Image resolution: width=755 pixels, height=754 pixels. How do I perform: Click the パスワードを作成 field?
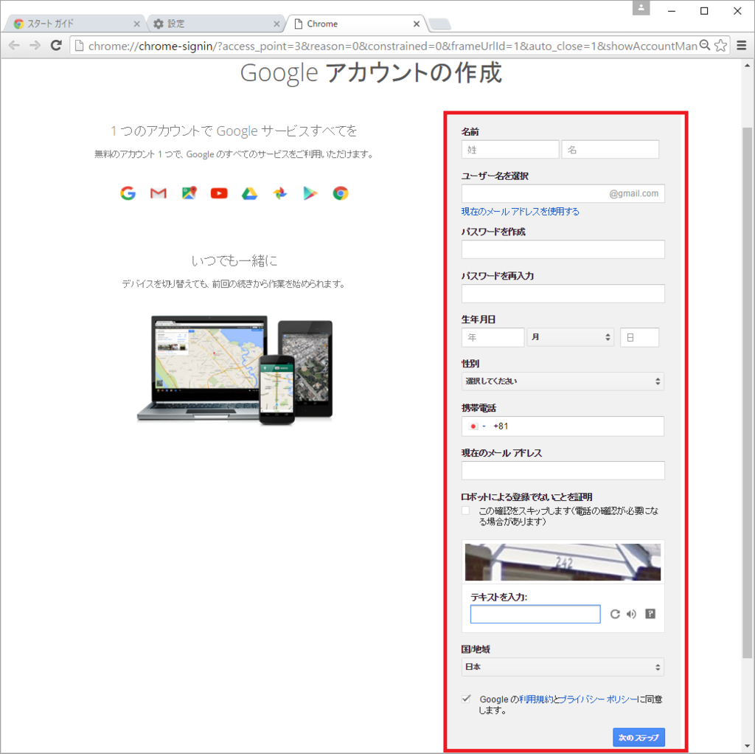563,249
